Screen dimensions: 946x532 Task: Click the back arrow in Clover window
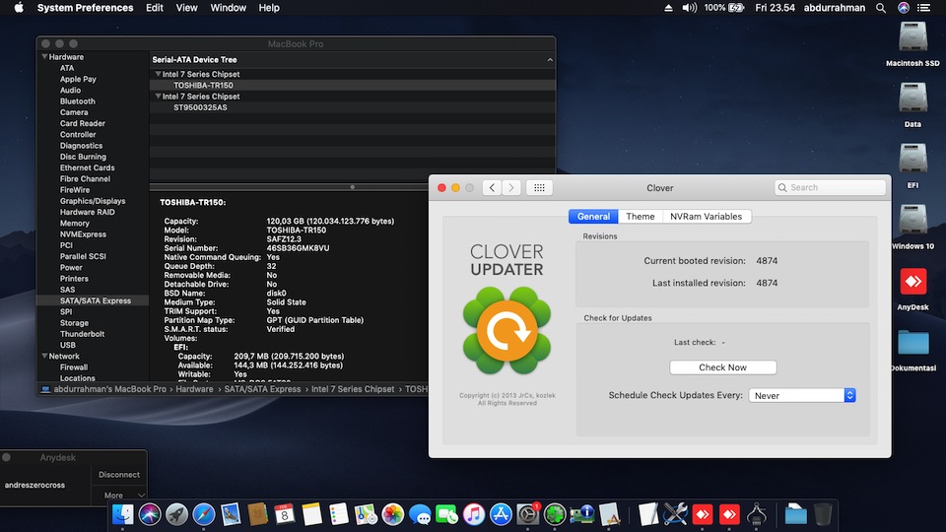(x=492, y=187)
